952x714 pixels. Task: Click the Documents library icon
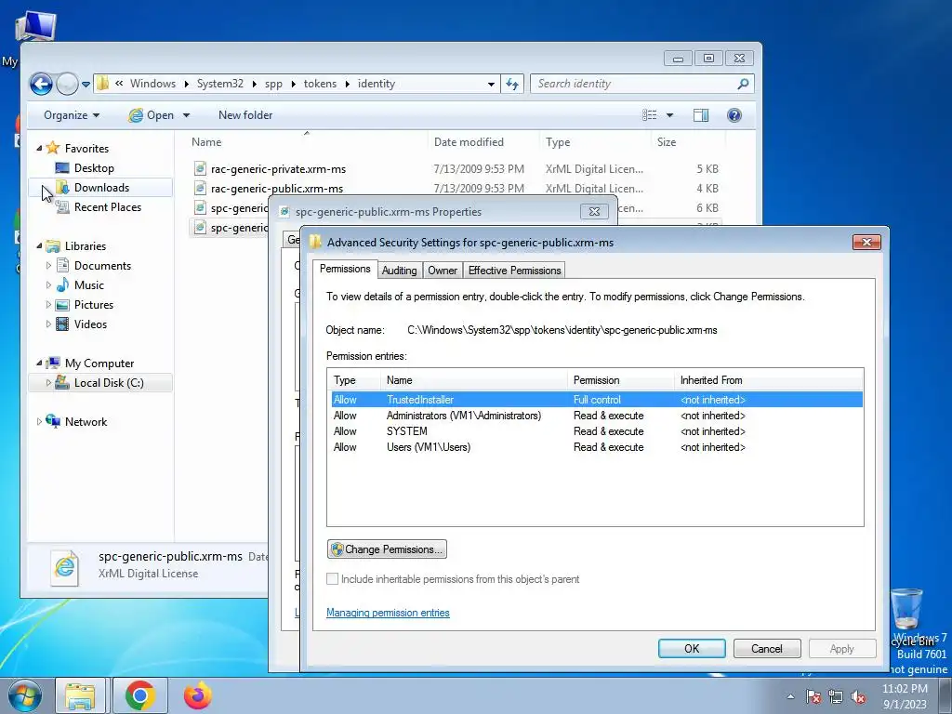click(62, 265)
